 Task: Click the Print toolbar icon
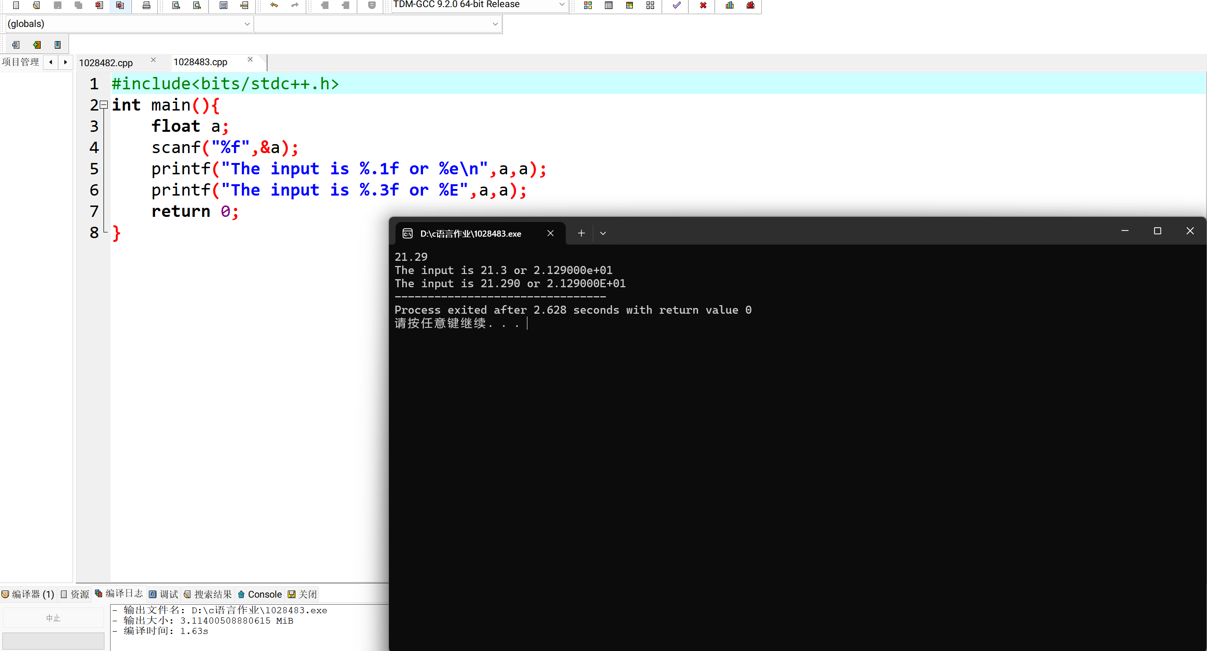click(146, 5)
